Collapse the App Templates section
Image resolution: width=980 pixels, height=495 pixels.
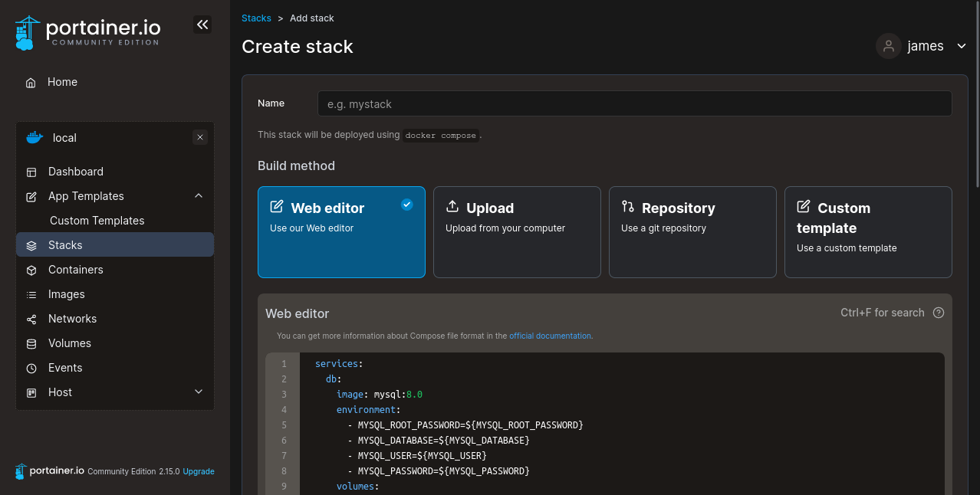point(199,196)
